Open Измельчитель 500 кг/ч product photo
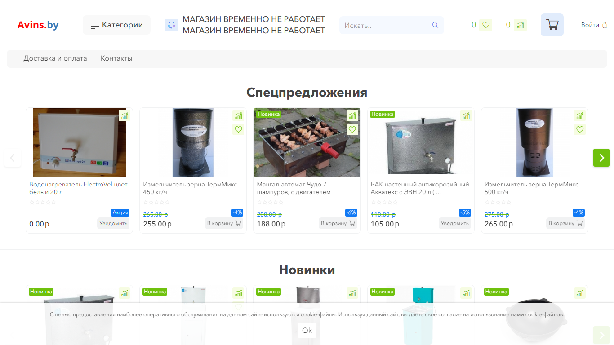614x345 pixels. tap(534, 142)
